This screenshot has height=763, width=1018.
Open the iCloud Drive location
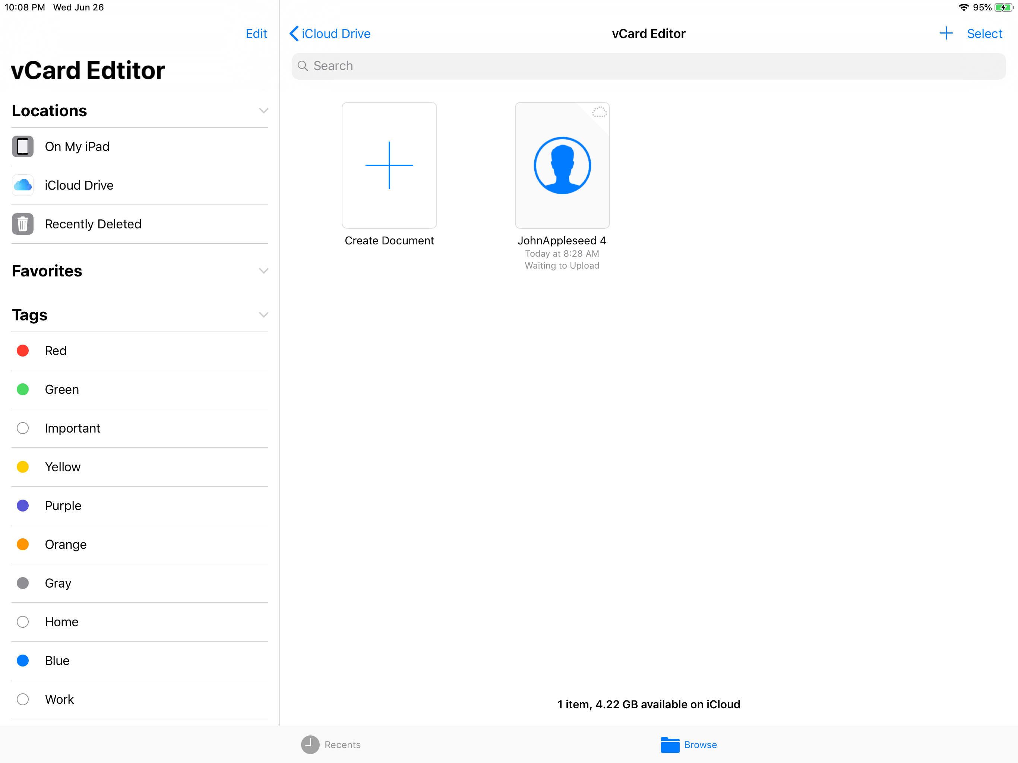pos(139,185)
